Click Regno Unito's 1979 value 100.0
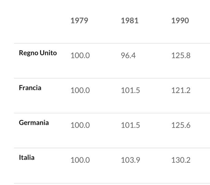 pyautogui.click(x=80, y=56)
